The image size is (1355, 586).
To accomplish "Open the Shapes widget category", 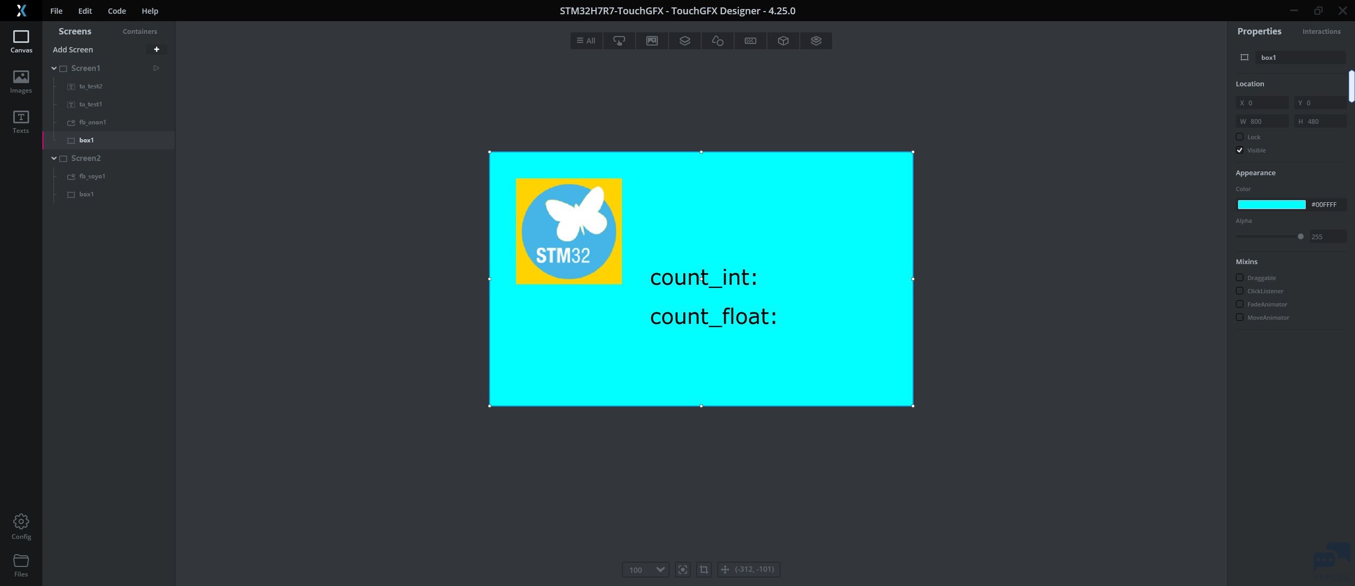I will click(x=717, y=41).
